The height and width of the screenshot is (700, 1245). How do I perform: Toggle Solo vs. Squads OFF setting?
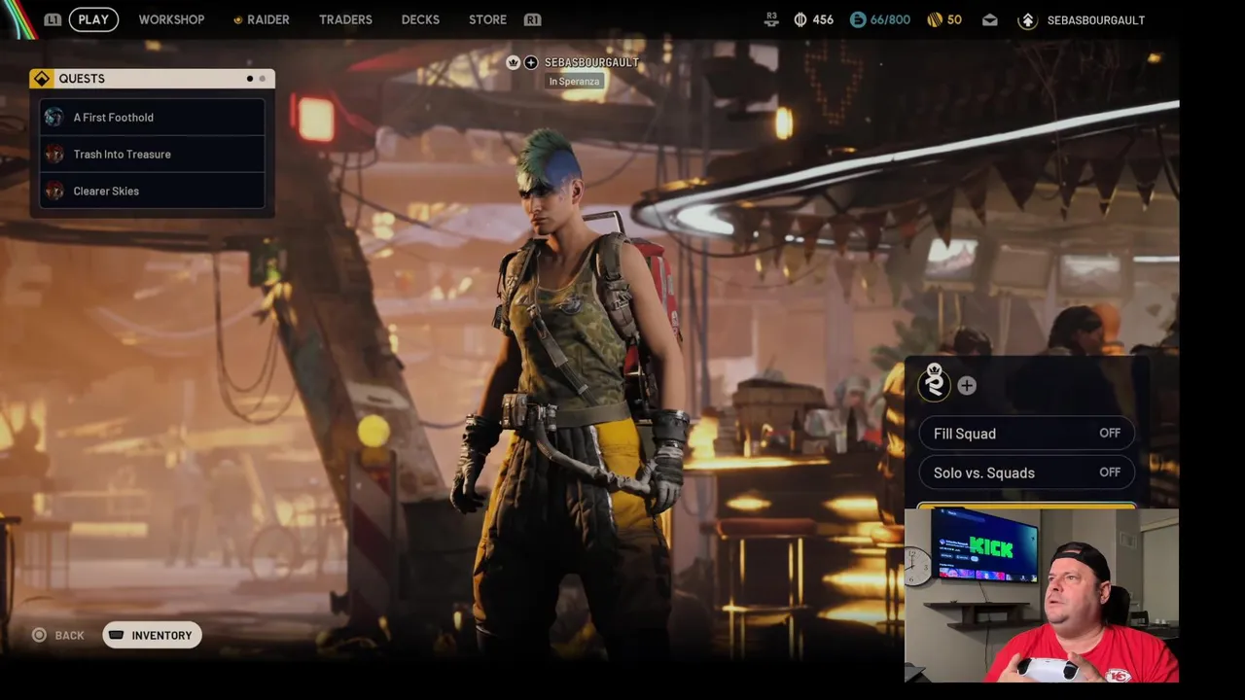(x=1026, y=472)
